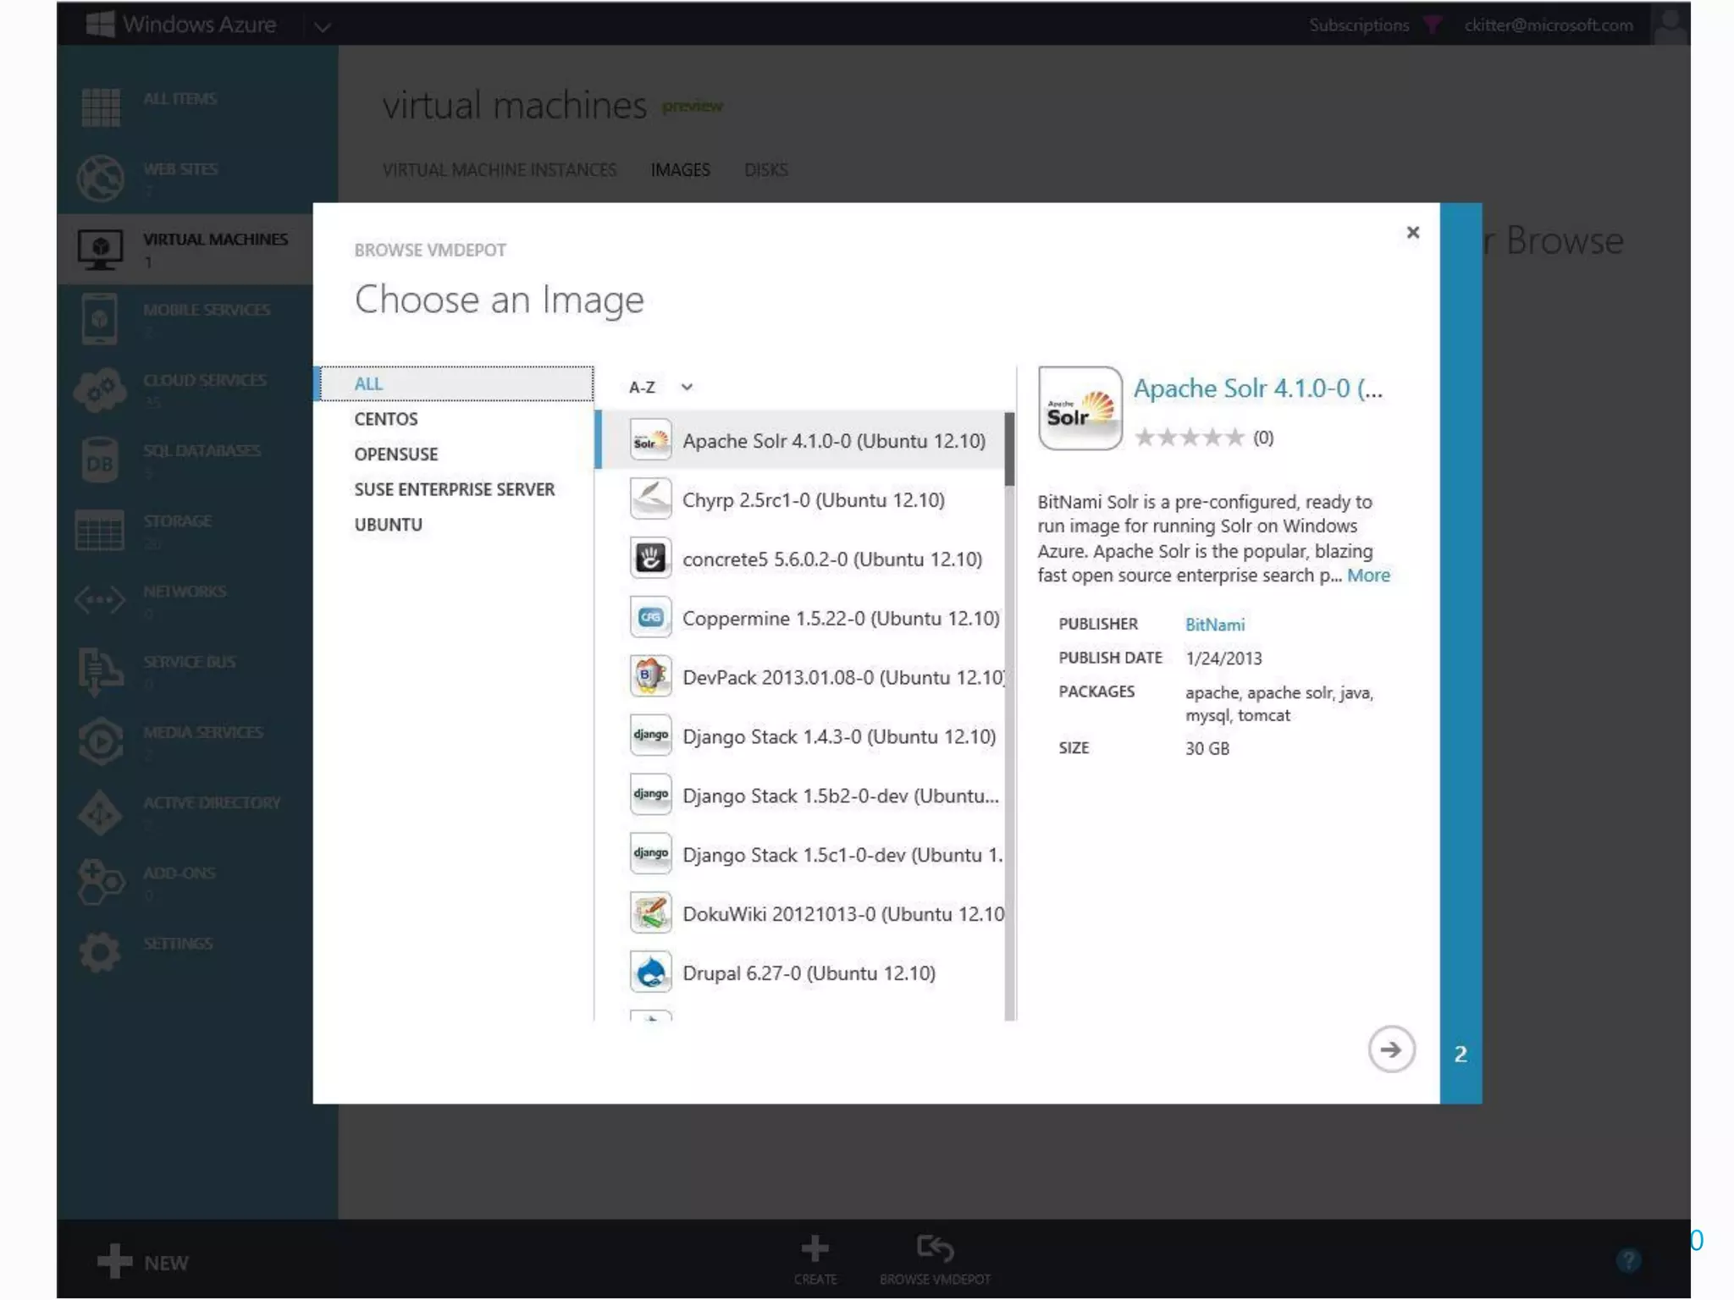Select the concrete5 5.6.0.2-0 hand icon
This screenshot has height=1300, width=1734.
650,559
